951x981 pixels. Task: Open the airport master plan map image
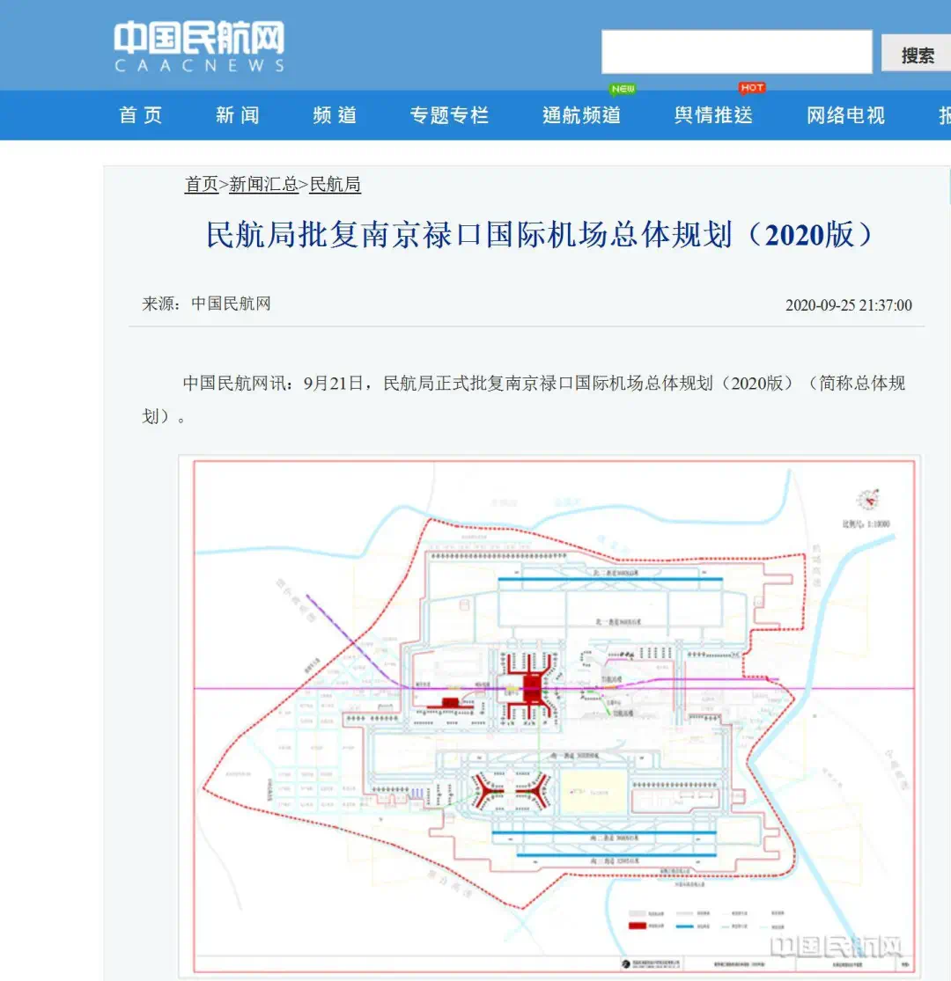tap(549, 716)
